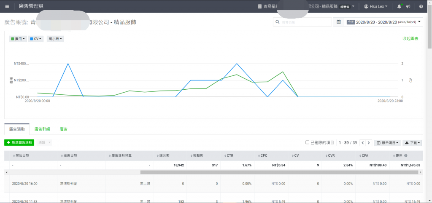This screenshot has height=203, width=432.
Task: Click the 廣告管理員 title in the top bar
Action: [x=31, y=6]
